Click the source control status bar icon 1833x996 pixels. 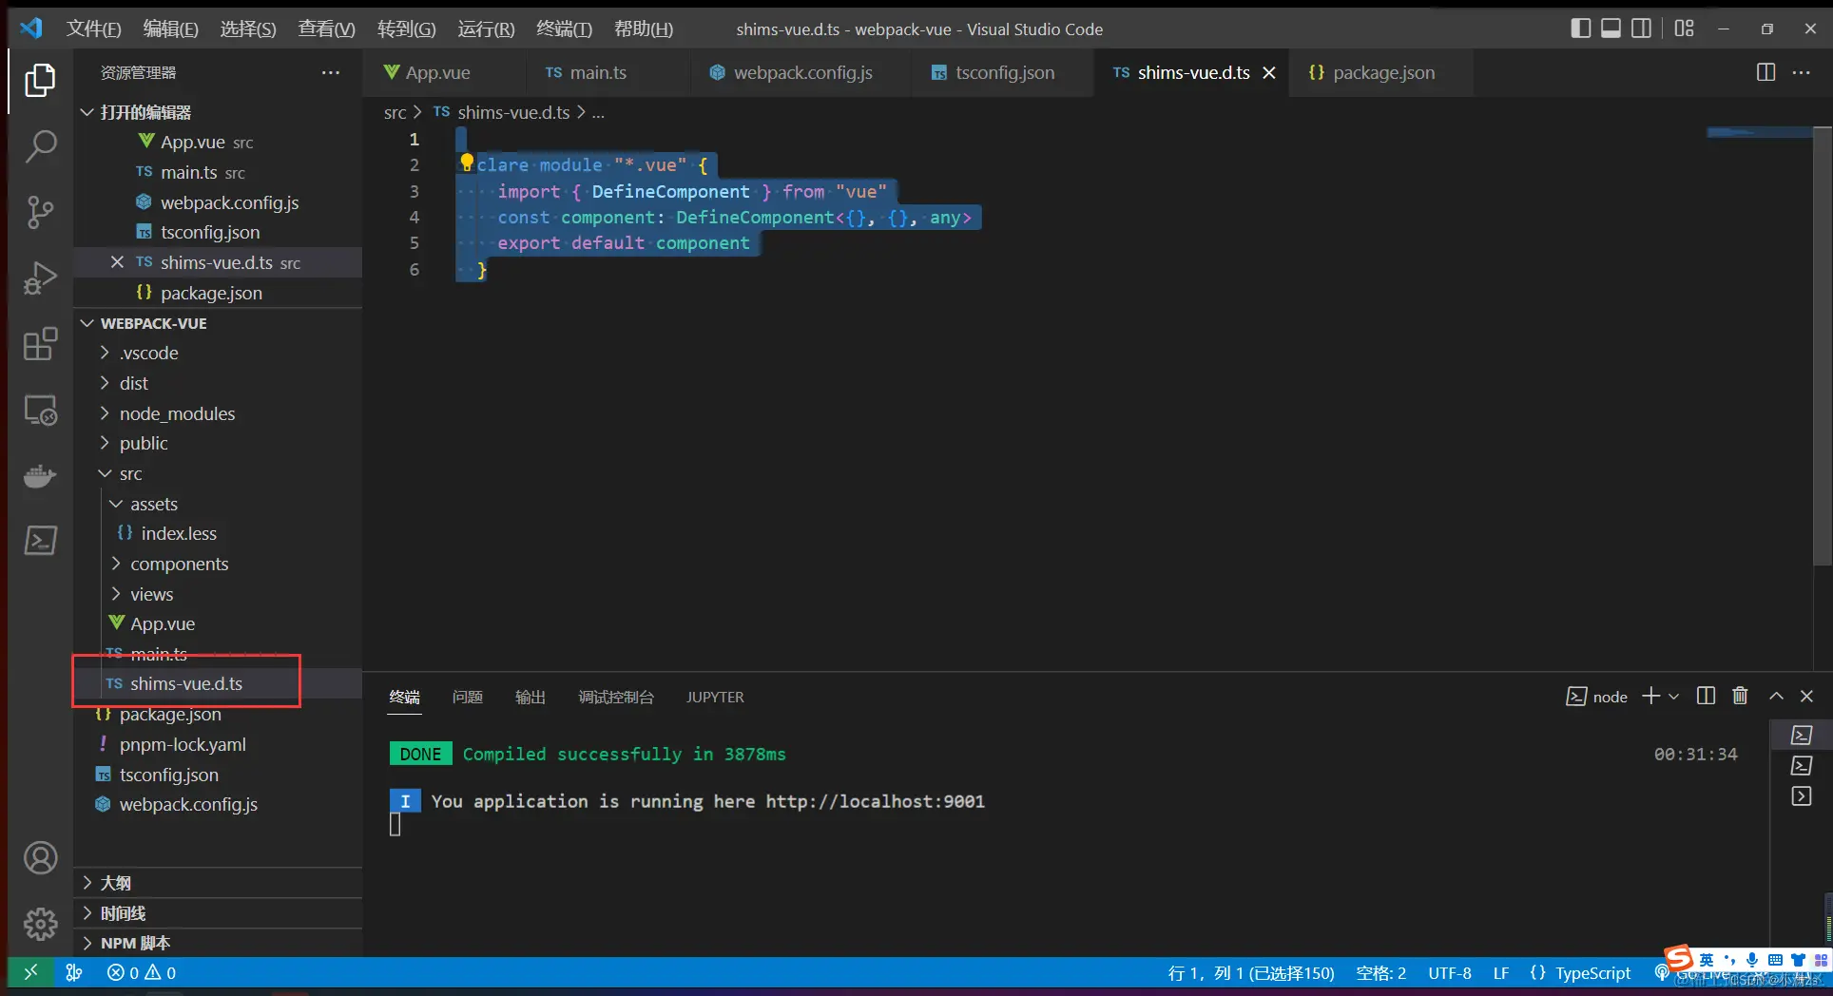coord(74,972)
